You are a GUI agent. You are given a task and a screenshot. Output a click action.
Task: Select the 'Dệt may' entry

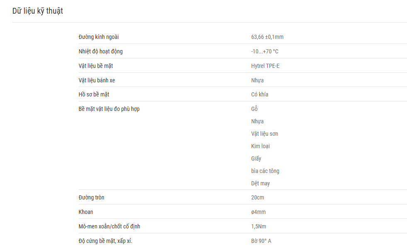point(261,183)
